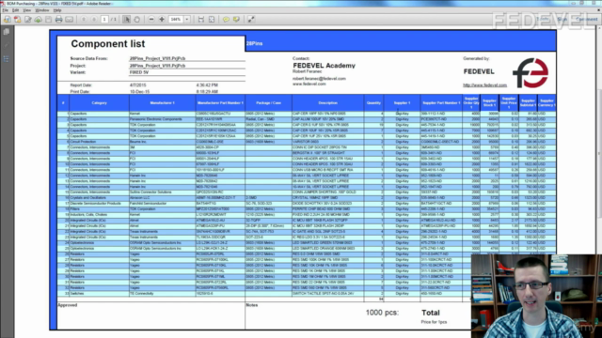
Task: Click the Package / Case column header
Action: tap(268, 103)
